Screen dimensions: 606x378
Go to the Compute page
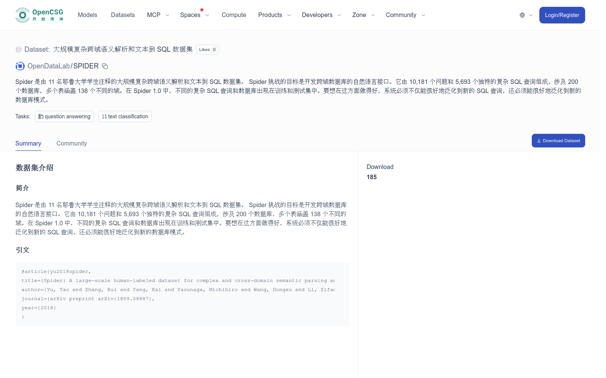[x=234, y=15]
